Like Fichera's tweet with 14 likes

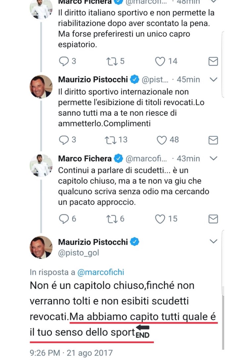click(x=160, y=61)
